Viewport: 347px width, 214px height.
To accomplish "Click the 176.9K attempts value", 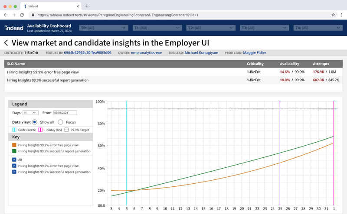I will [x=318, y=72].
